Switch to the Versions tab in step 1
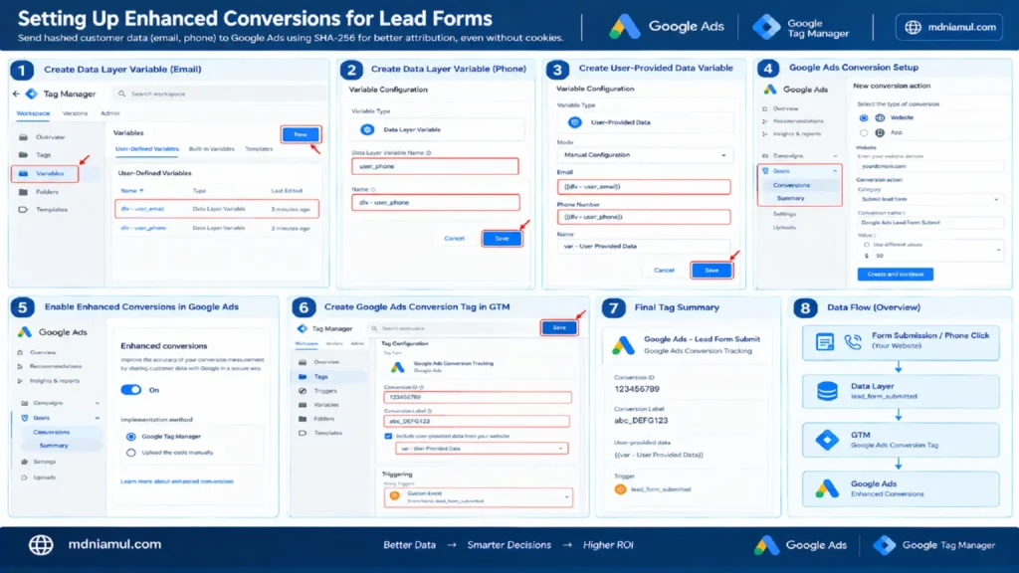This screenshot has width=1019, height=573. point(75,113)
